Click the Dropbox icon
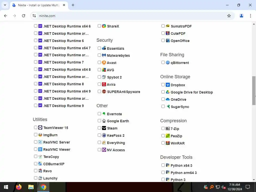The width and height of the screenshot is (256, 192). 168,85
